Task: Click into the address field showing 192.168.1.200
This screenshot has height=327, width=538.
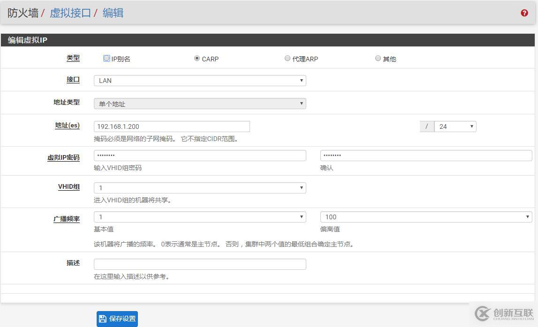Action: 171,126
